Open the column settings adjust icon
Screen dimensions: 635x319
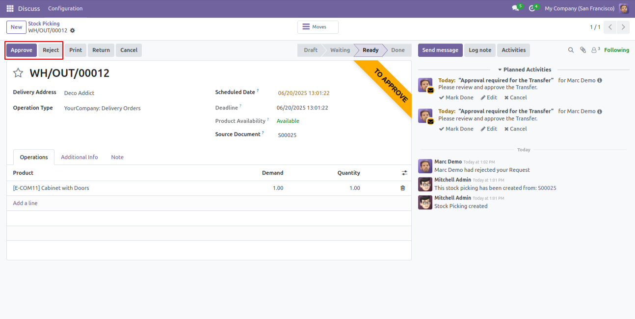(404, 173)
